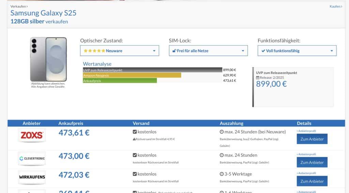Click the clock icon in Clevertronic Auszahlung cell

[x=222, y=155]
